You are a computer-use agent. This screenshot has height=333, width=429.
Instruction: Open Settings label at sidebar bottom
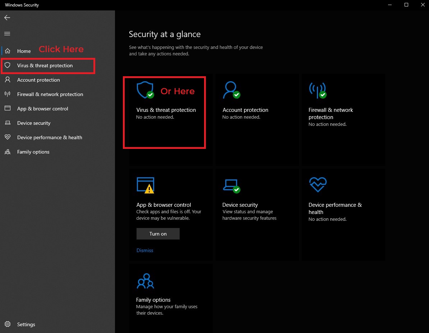tap(26, 324)
